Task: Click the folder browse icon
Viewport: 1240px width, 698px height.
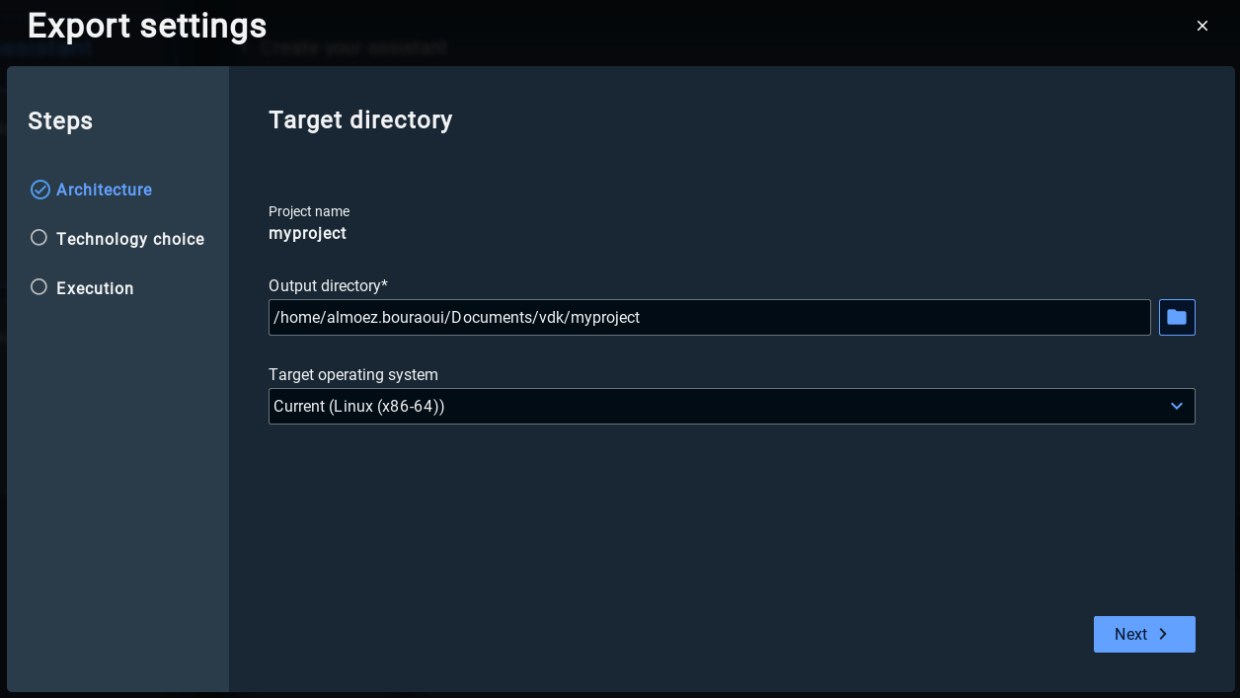Action: pyautogui.click(x=1177, y=317)
